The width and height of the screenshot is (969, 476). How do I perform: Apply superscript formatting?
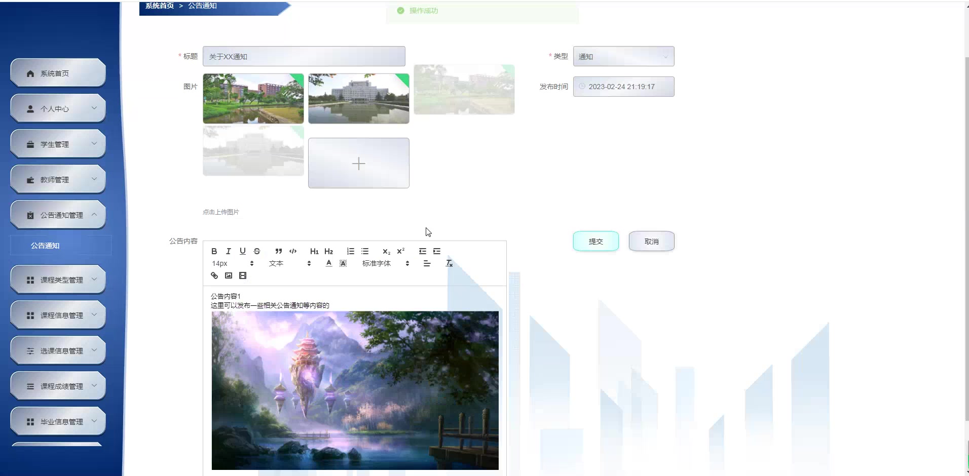click(x=401, y=251)
